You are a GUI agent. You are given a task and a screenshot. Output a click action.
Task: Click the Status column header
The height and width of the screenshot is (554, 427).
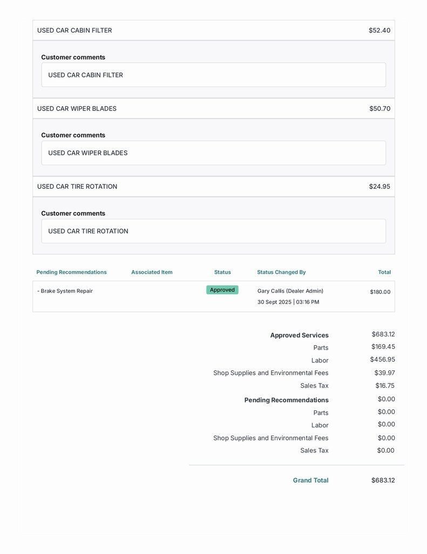point(222,272)
